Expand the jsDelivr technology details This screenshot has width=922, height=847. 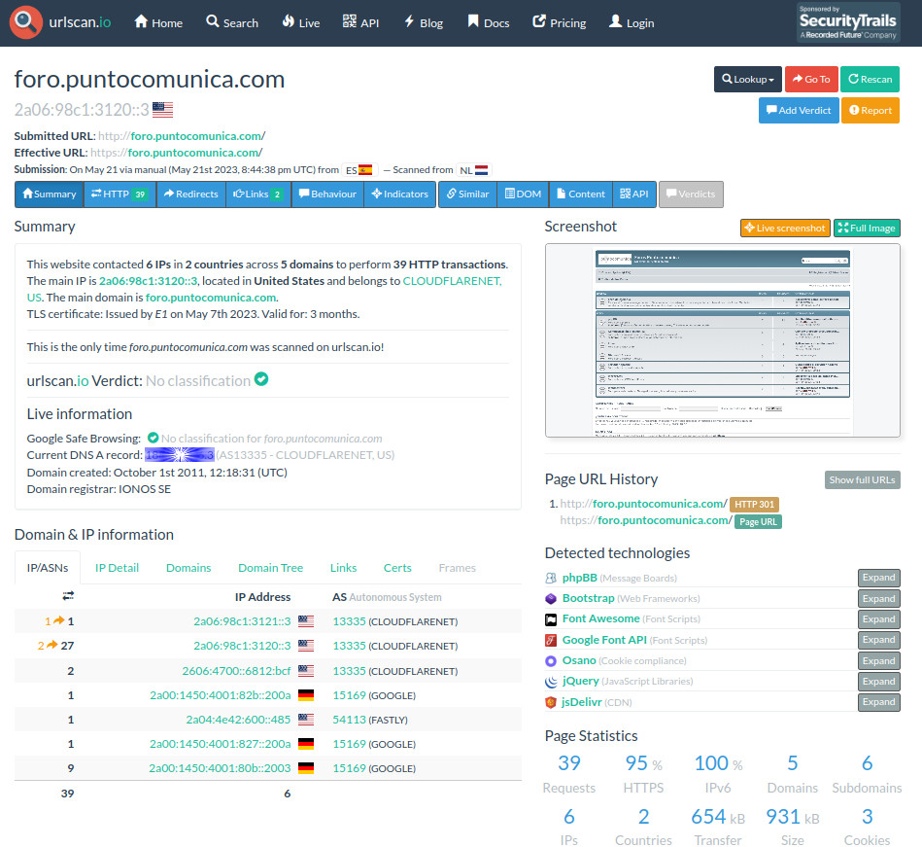coord(878,702)
